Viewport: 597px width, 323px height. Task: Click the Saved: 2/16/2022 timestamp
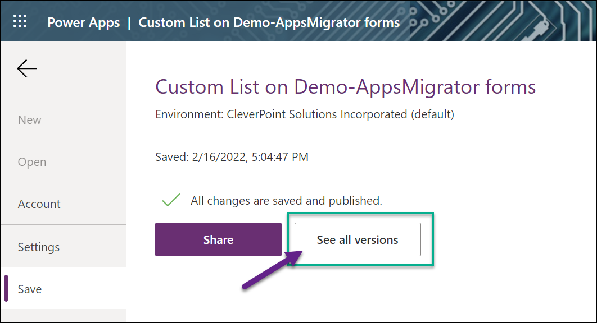point(232,157)
